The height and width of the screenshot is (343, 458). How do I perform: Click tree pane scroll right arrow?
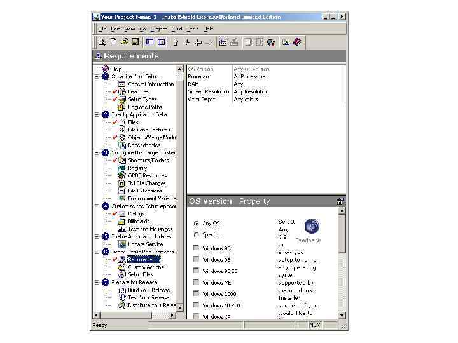pos(172,316)
